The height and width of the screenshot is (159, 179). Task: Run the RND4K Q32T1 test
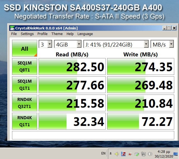(25, 103)
